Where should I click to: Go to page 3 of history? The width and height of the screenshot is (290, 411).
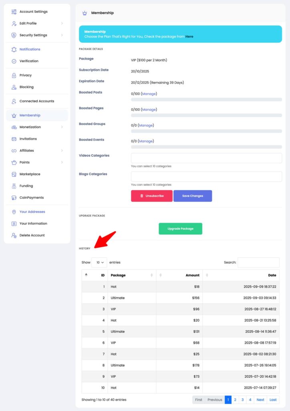tap(242, 400)
